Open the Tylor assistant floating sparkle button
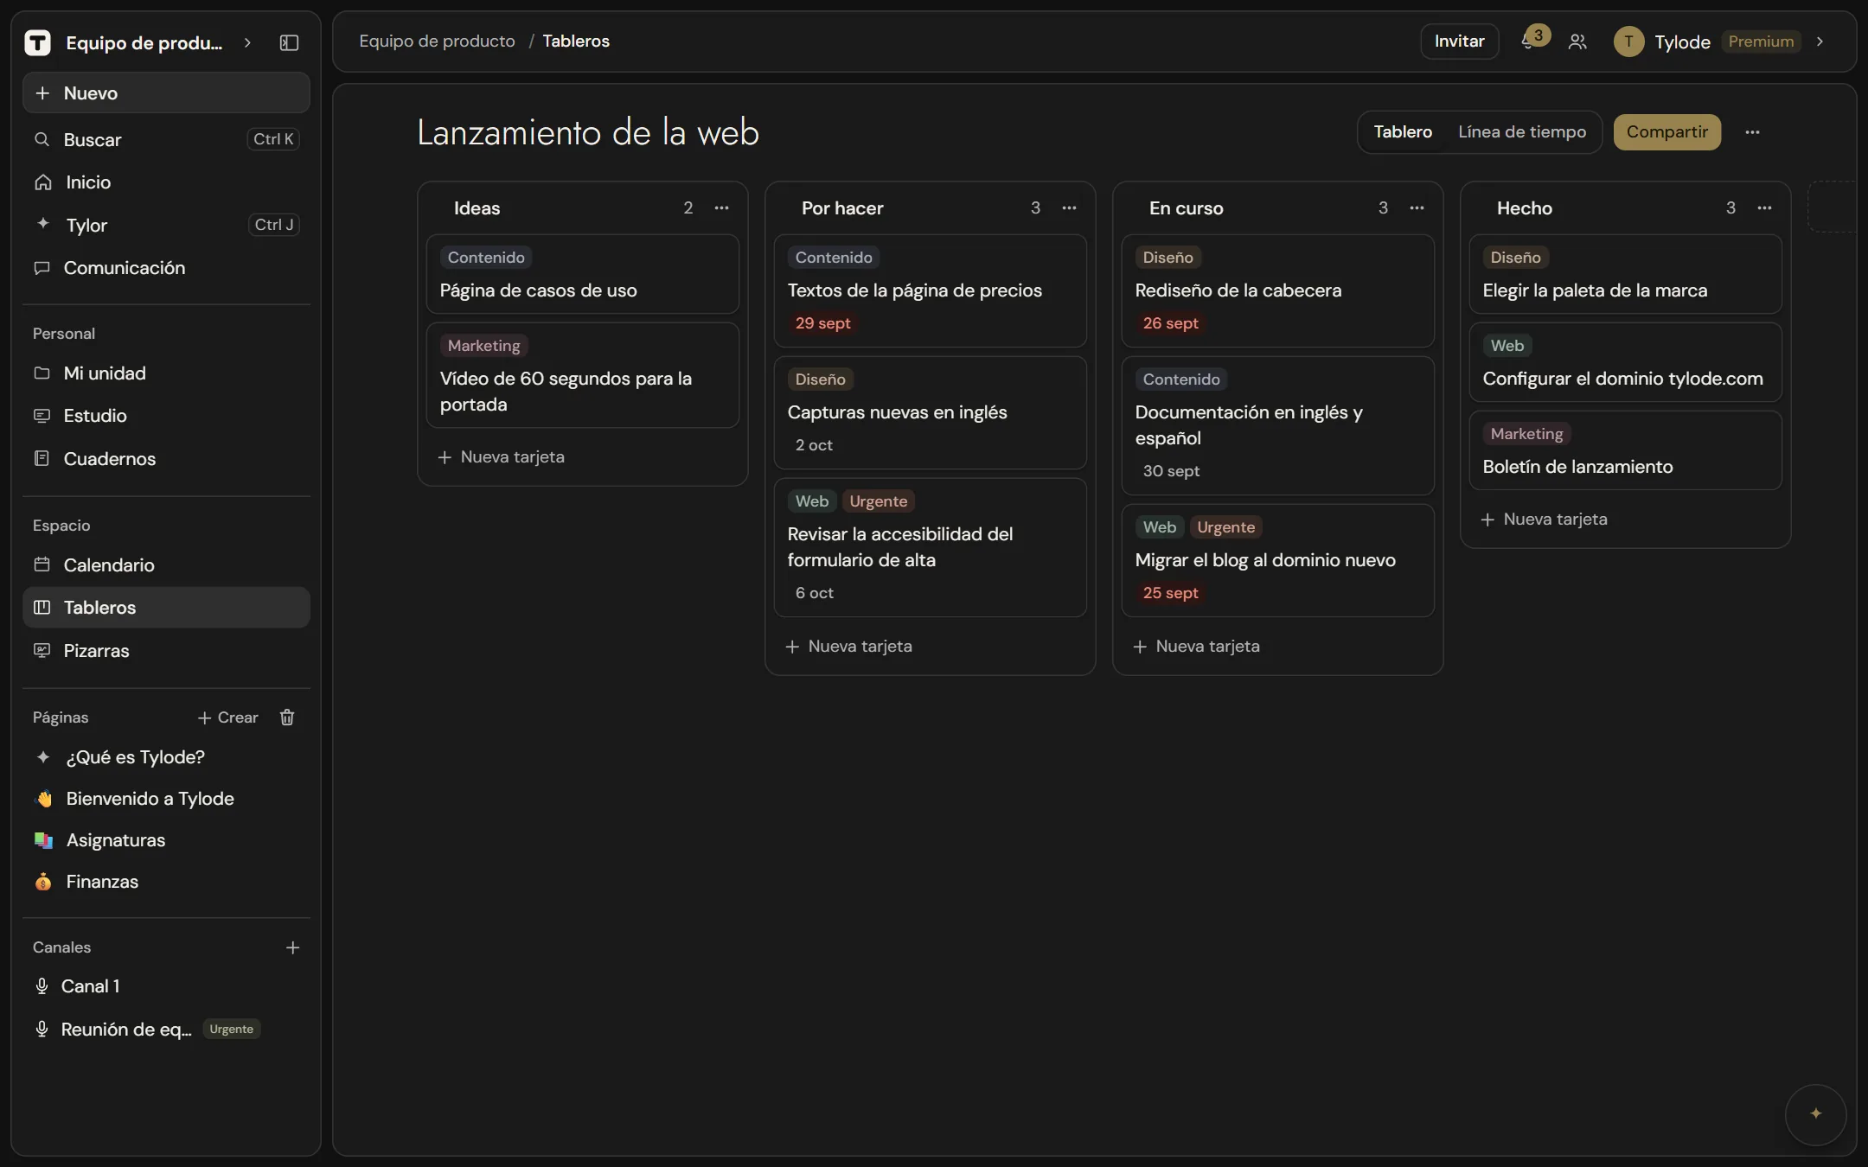This screenshot has height=1167, width=1868. click(x=1815, y=1113)
